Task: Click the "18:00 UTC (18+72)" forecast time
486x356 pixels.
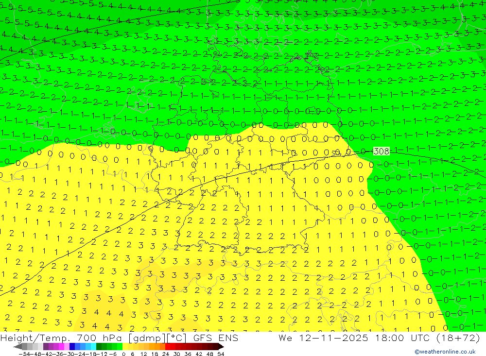Action: point(427,338)
